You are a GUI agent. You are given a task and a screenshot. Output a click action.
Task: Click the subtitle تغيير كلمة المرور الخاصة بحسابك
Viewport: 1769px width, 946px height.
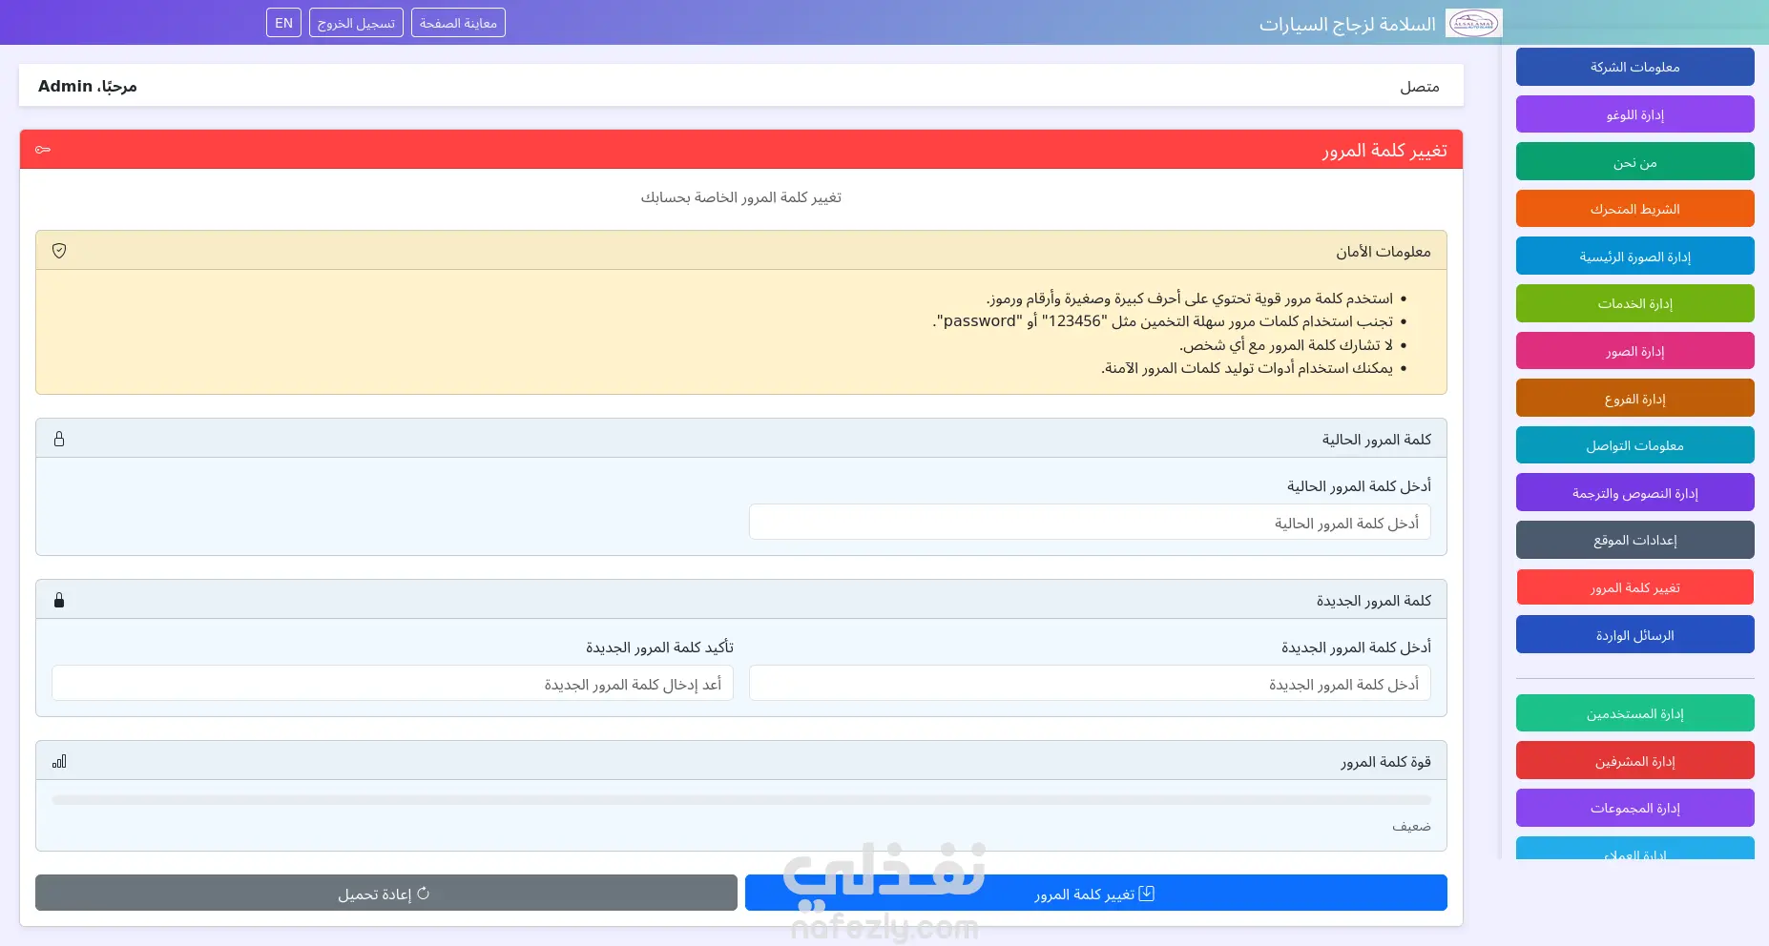741,197
